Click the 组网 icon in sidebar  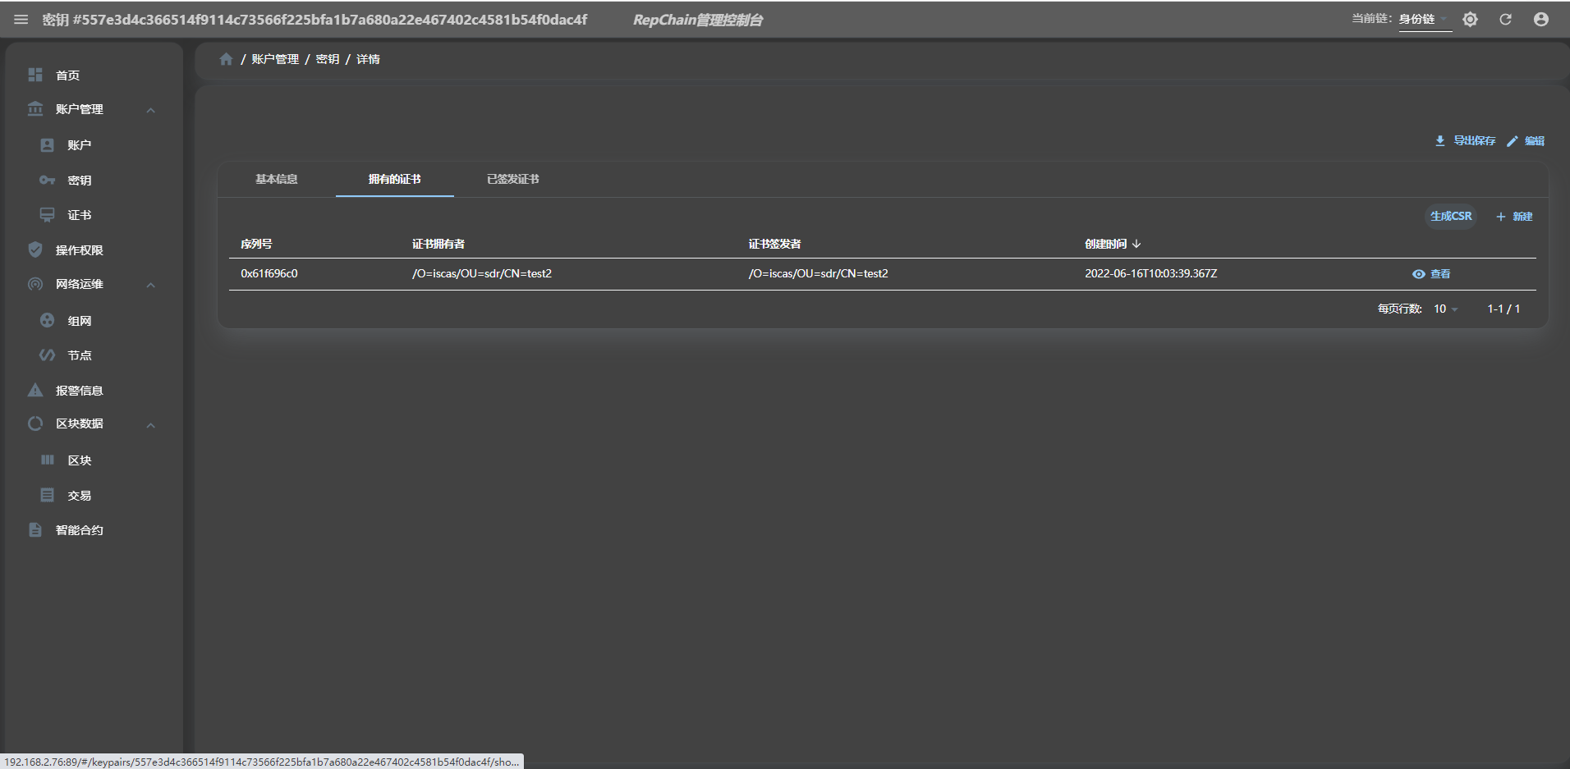click(x=47, y=320)
